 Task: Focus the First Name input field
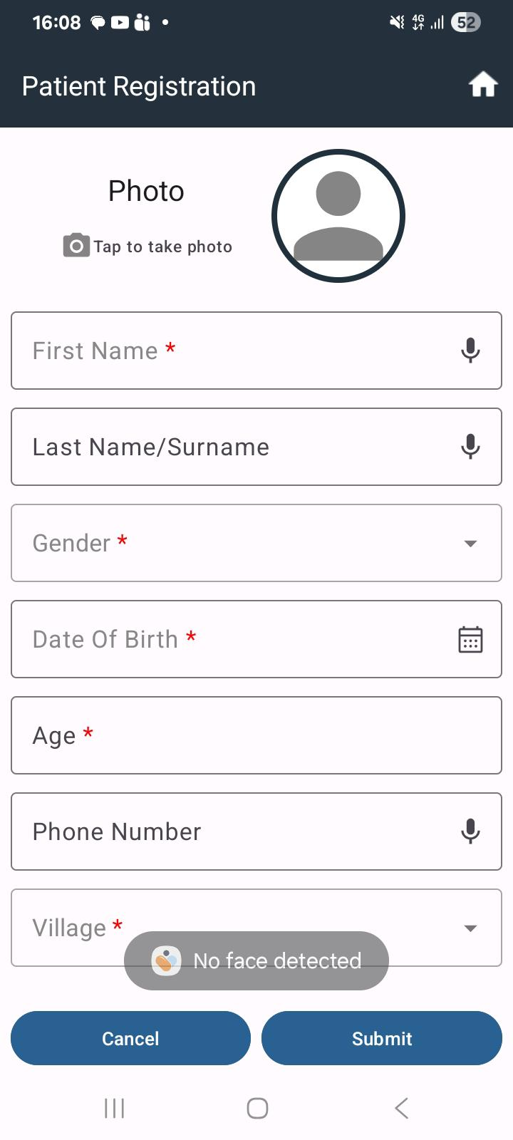tap(256, 351)
